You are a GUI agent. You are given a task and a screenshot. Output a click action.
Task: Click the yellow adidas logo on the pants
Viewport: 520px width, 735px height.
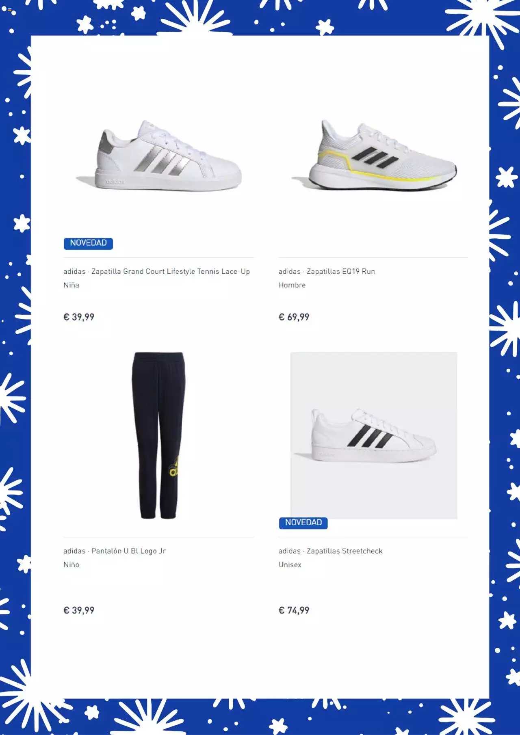coord(174,467)
